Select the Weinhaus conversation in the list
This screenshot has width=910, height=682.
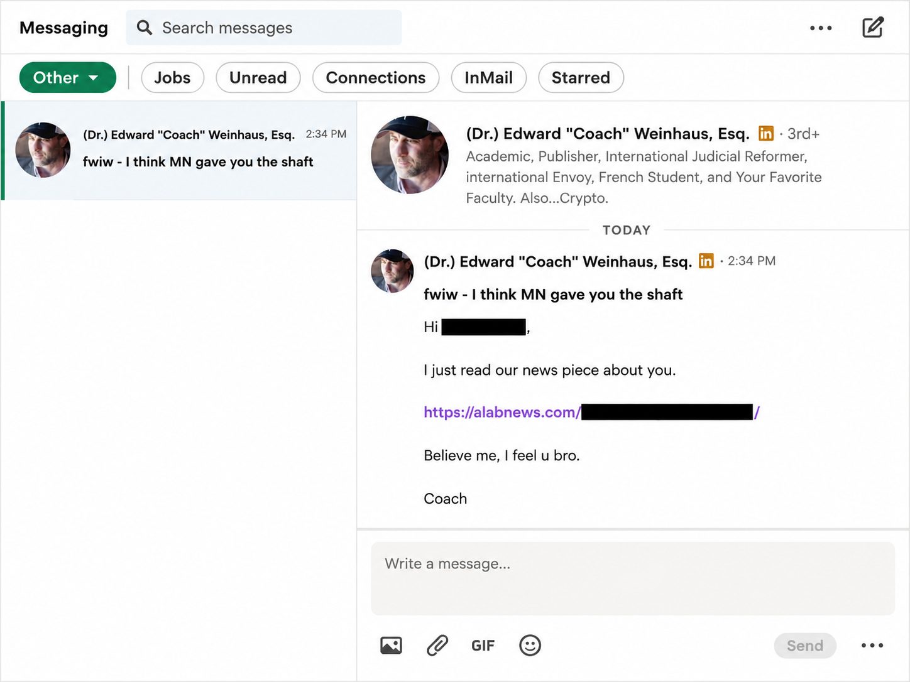click(x=180, y=151)
